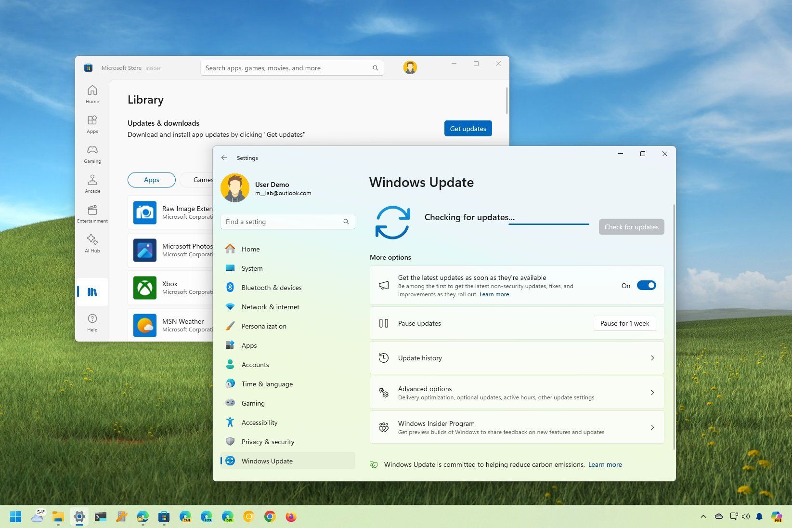Viewport: 792px width, 528px height.
Task: Disable getting latest updates as soon as available
Action: [x=646, y=285]
